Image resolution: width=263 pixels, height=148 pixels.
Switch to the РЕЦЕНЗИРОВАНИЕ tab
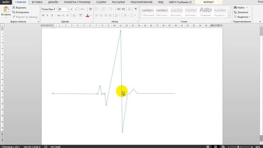[141, 2]
